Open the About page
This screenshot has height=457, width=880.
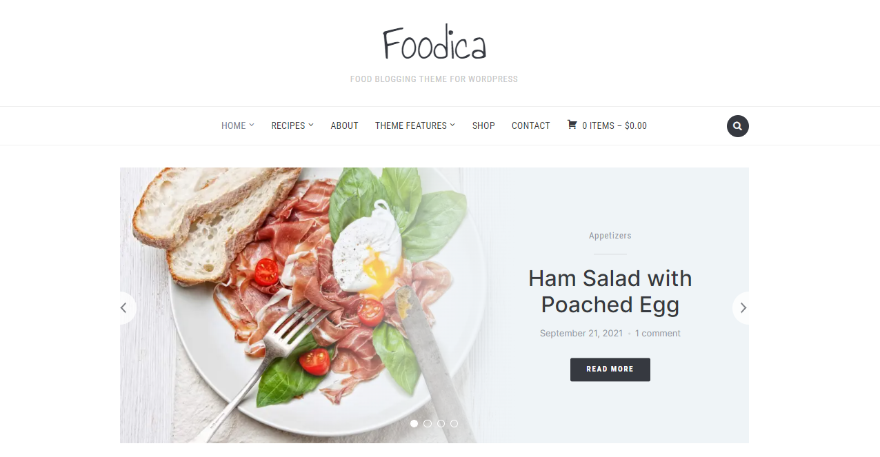tap(344, 125)
